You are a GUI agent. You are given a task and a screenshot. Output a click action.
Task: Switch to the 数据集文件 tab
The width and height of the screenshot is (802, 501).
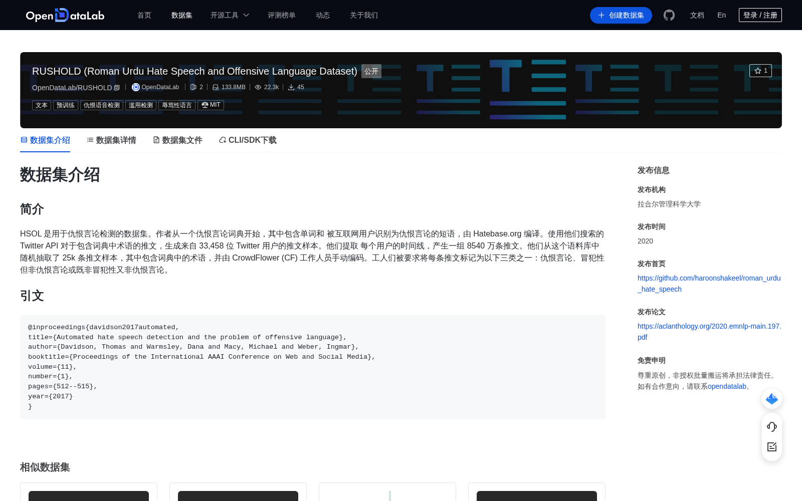coord(177,140)
